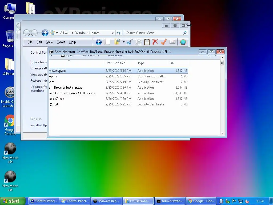
Task: Open the File menu
Action: (30, 42)
